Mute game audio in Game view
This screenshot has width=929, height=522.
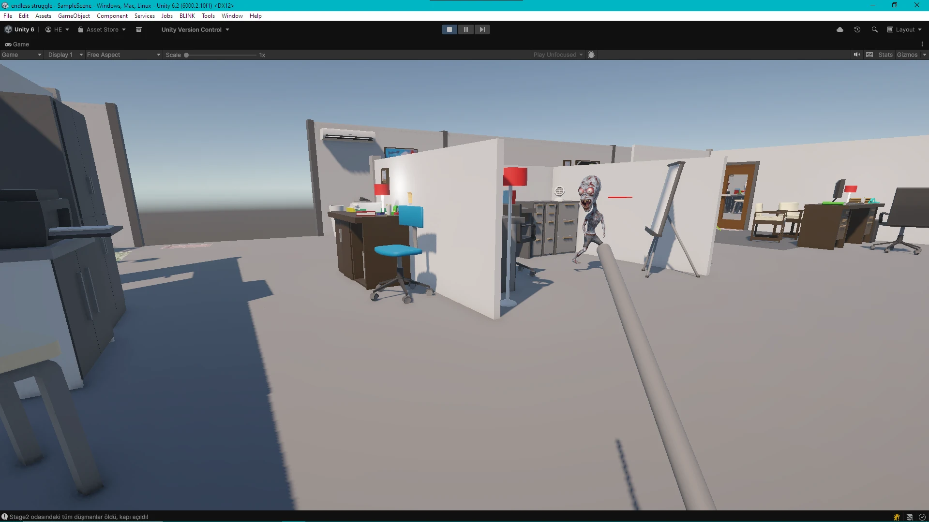856,55
